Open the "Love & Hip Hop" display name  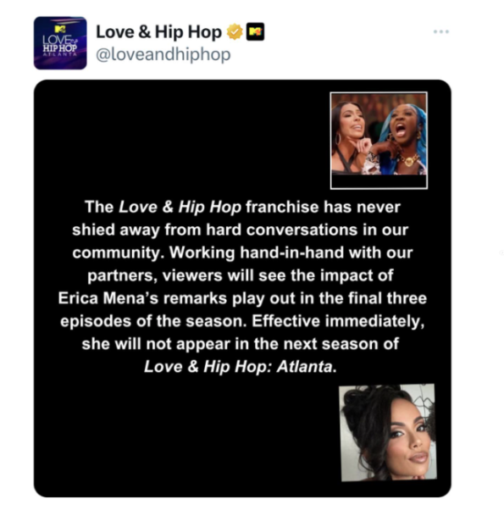click(x=158, y=32)
